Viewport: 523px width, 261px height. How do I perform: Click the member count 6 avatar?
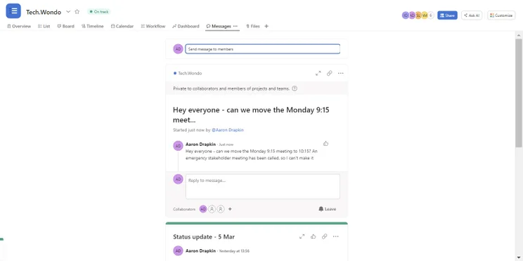click(431, 15)
